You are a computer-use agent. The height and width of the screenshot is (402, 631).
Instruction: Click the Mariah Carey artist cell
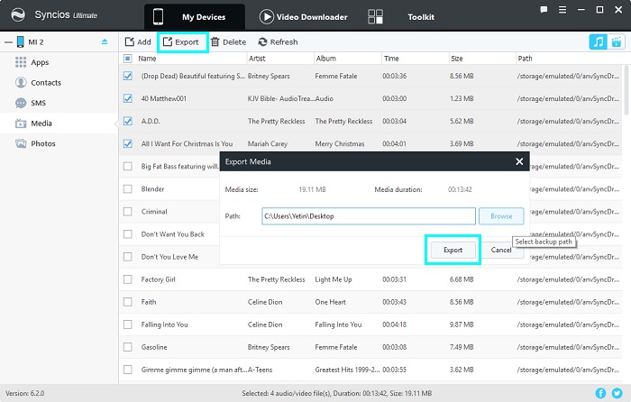click(268, 143)
